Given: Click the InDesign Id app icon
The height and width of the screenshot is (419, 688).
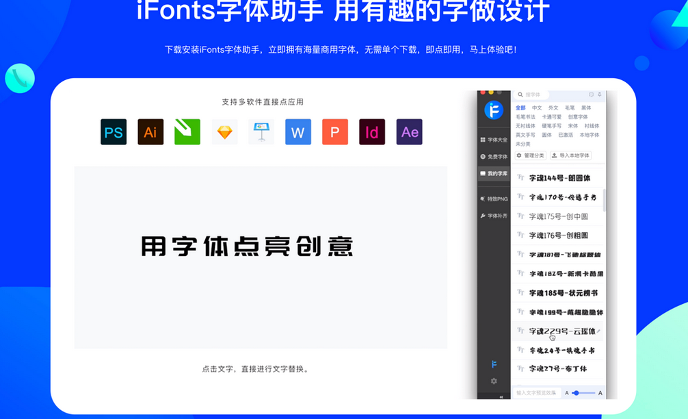Looking at the screenshot, I should click(x=372, y=131).
